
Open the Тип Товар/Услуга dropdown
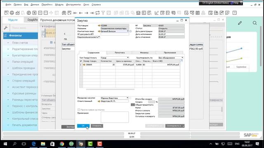pyautogui.click(x=128, y=58)
